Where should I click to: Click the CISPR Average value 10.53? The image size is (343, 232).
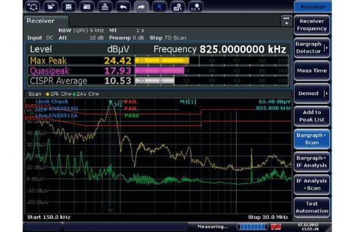coord(117,81)
